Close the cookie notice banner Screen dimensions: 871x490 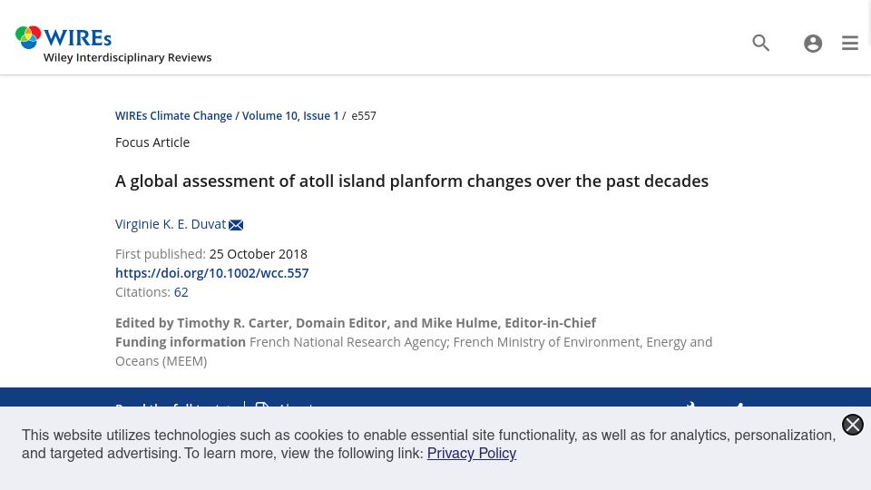(x=852, y=425)
